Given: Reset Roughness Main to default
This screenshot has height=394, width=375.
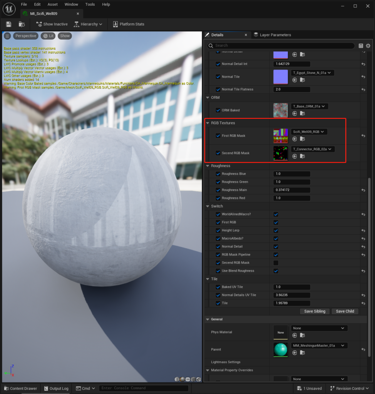Looking at the screenshot, I should [x=363, y=190].
